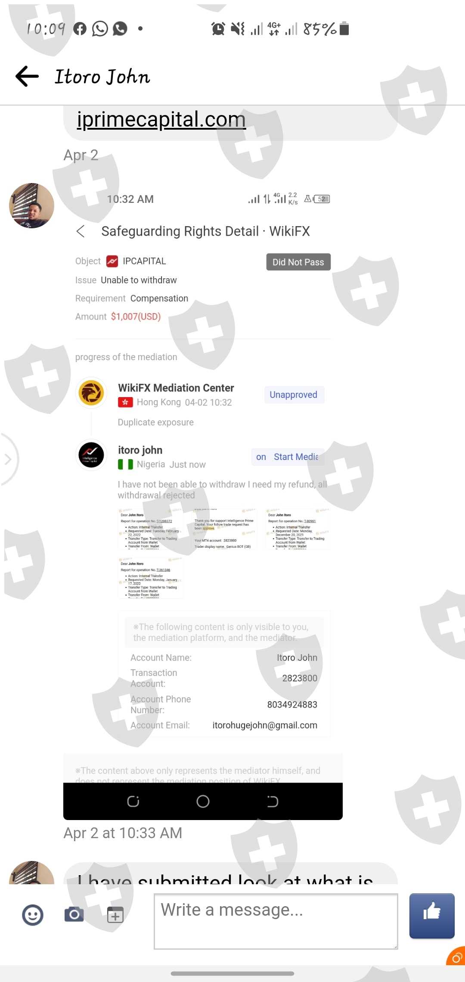Send a thumbs-up like
Screen dimensions: 465x982
coord(432,916)
